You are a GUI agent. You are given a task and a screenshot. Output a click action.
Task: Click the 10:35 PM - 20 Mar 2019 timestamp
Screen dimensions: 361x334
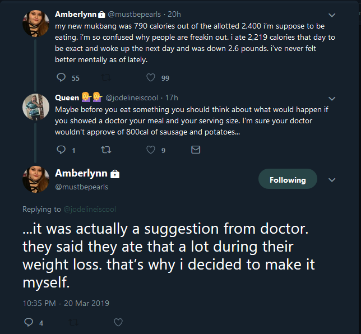click(66, 303)
